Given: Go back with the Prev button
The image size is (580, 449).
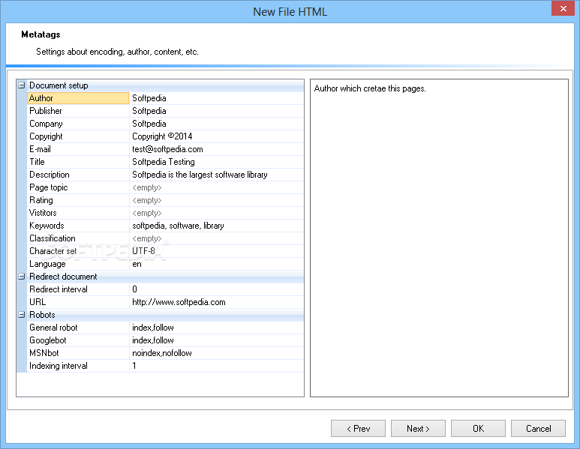Looking at the screenshot, I should (358, 428).
